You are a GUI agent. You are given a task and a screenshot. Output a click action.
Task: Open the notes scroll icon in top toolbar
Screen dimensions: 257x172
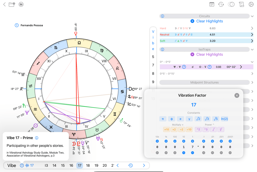tap(241, 5)
